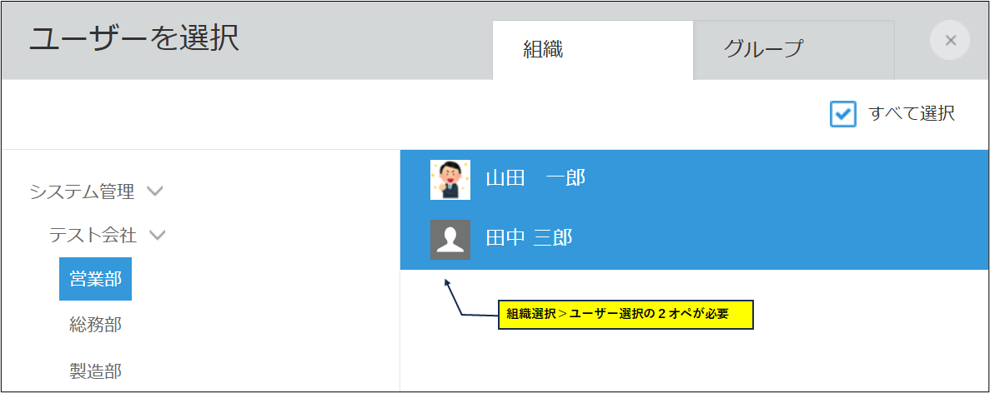Screen dimensions: 990x393
Task: Click the annotation arrow tip below 田中
Action: point(447,281)
